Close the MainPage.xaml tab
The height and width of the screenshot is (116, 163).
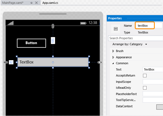(36, 3)
